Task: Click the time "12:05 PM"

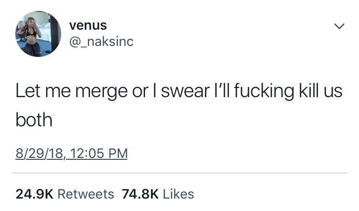Action: pos(99,154)
